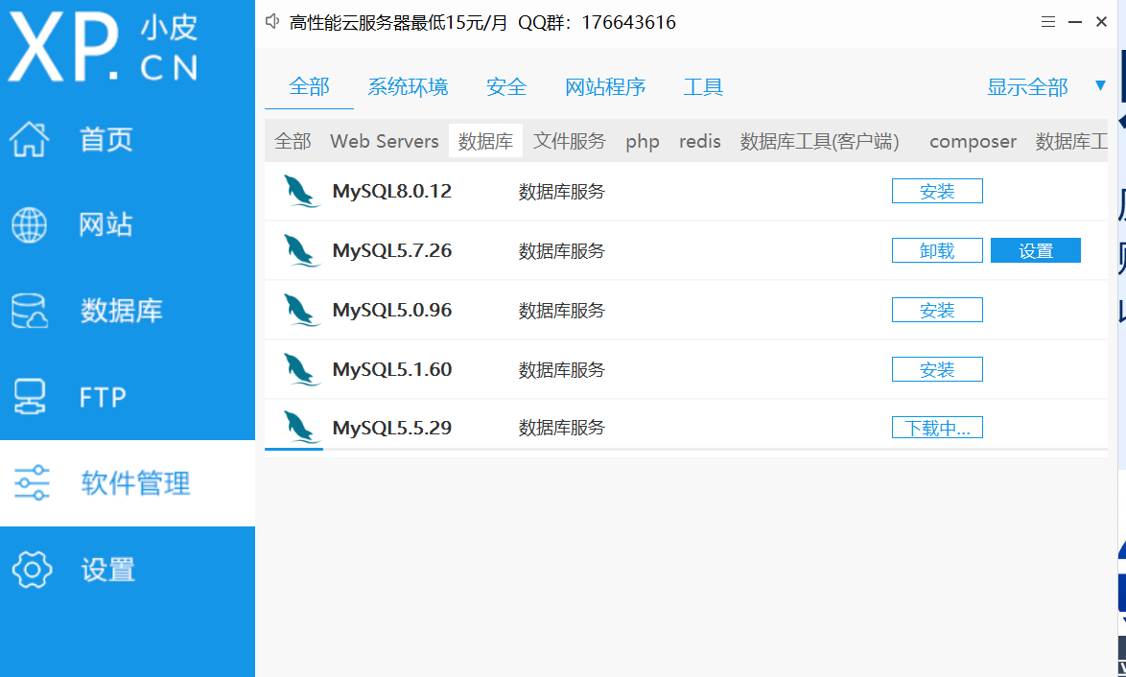Click 数据库服务 description in MySQL5.7.26 row

coord(562,251)
